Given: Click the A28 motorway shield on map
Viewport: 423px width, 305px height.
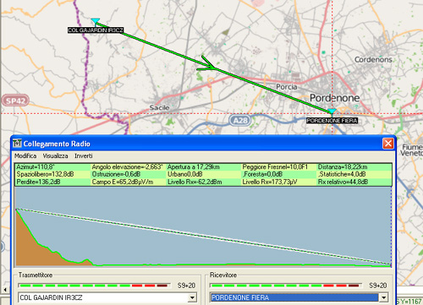Looking at the screenshot, I should 239,121.
